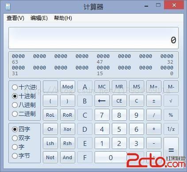Click the Xor button
The height and width of the screenshot is (172, 187).
tap(68, 129)
